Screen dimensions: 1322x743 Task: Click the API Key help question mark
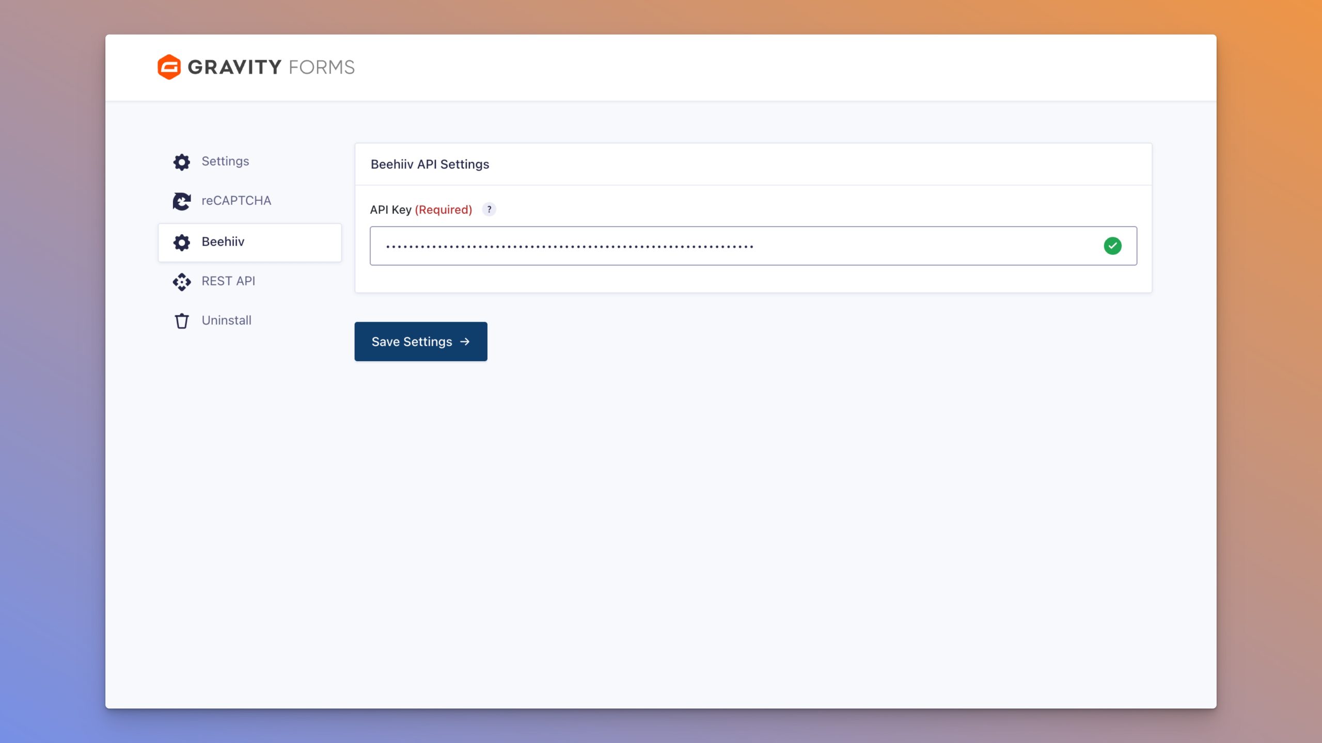[x=489, y=209]
